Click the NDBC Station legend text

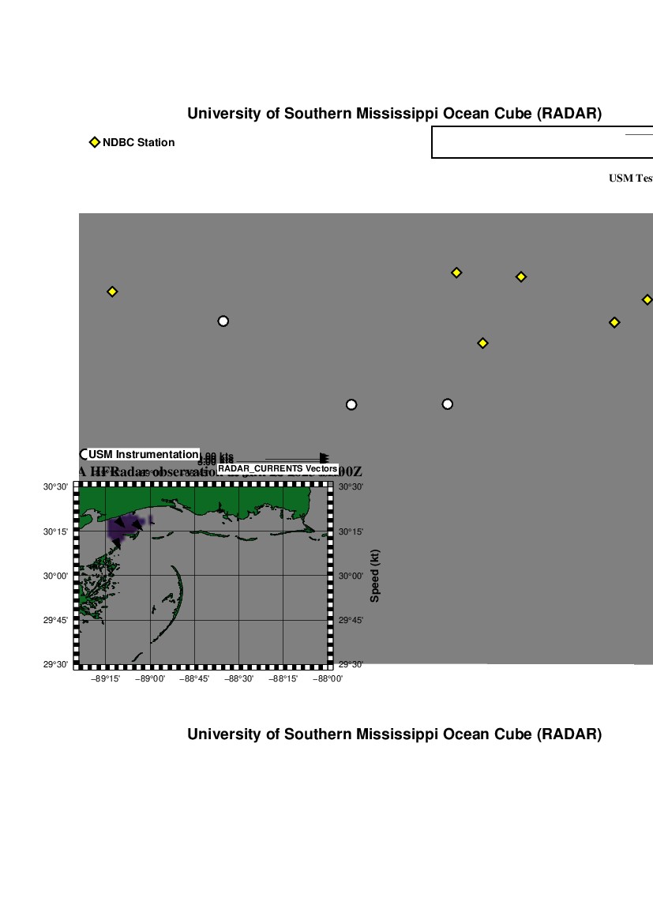coord(138,142)
